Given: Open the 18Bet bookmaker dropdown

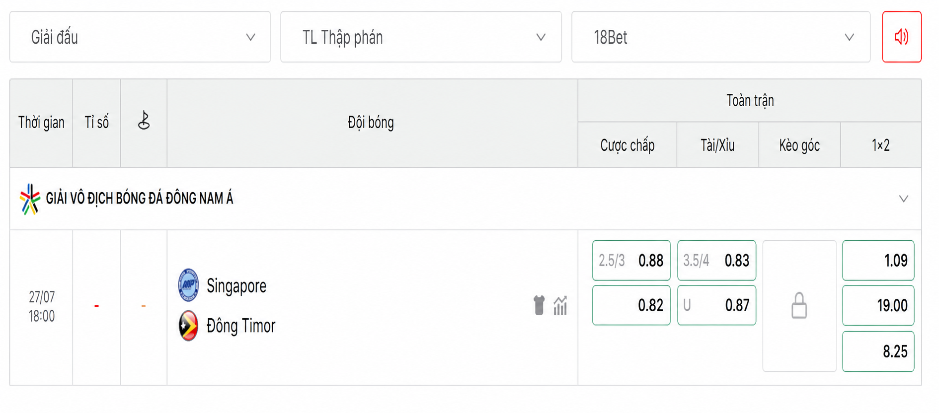Looking at the screenshot, I should 720,37.
